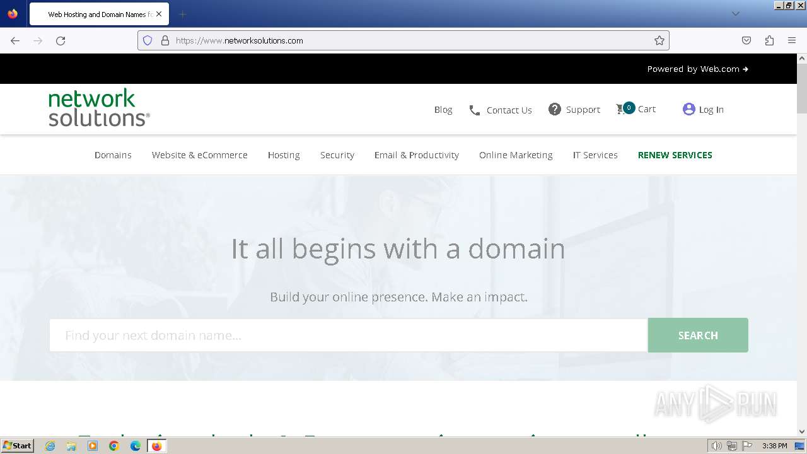Screen dimensions: 807x454
Task: Click the phone icon beside Contact Us
Action: click(475, 110)
